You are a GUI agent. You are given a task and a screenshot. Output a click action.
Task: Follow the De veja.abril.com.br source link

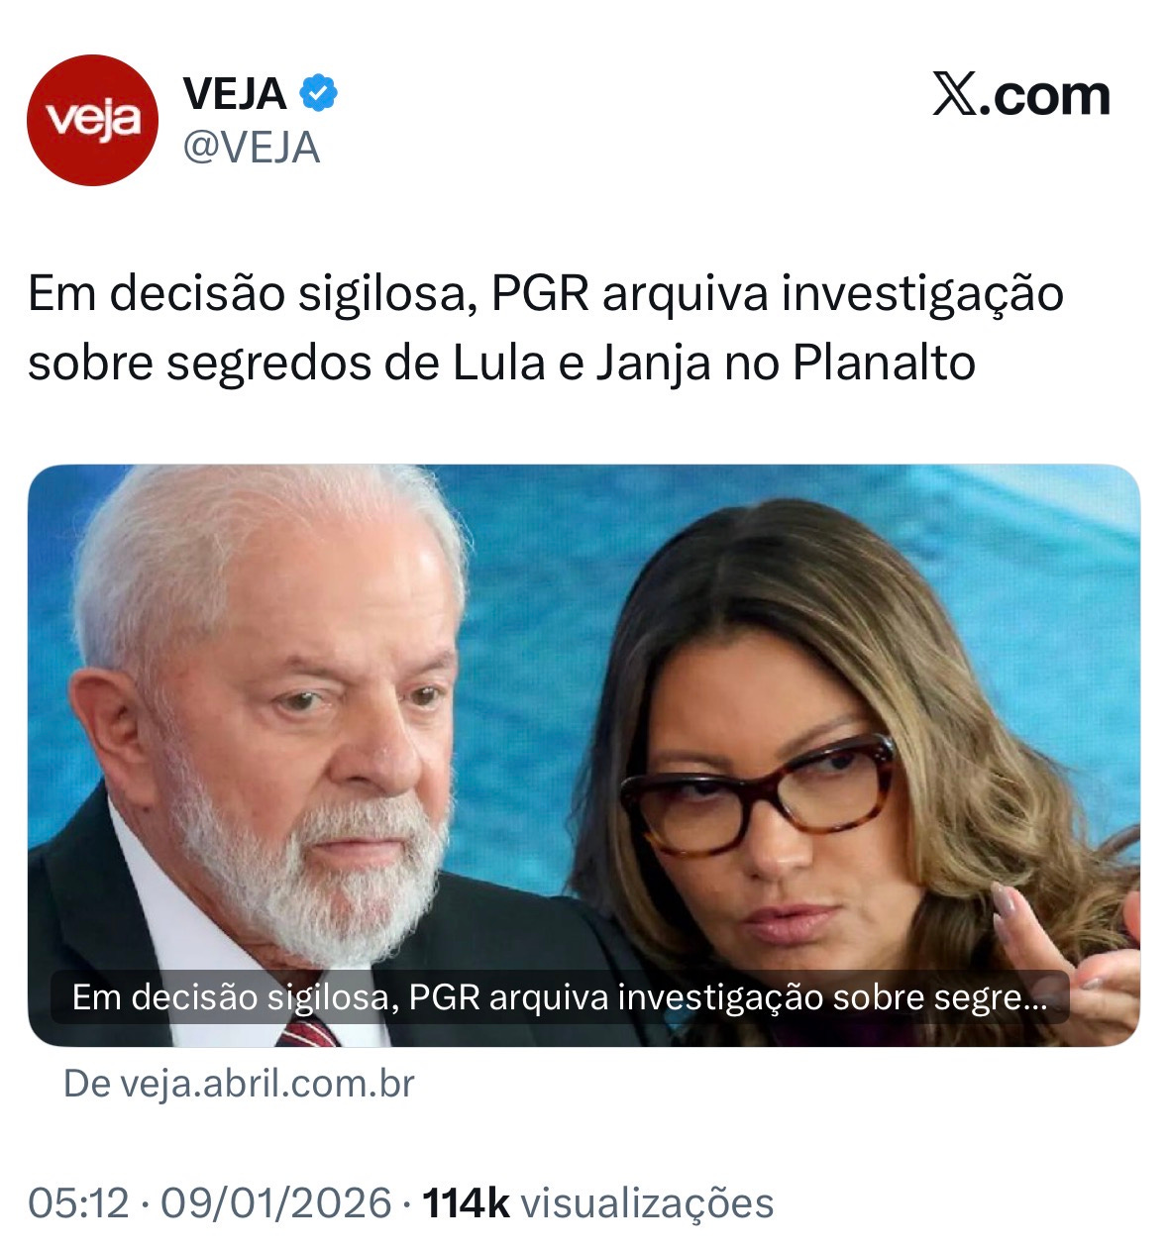239,1083
